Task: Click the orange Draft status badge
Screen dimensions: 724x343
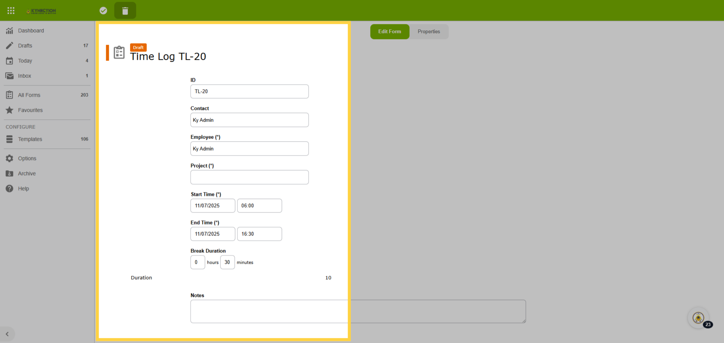Action: click(138, 48)
